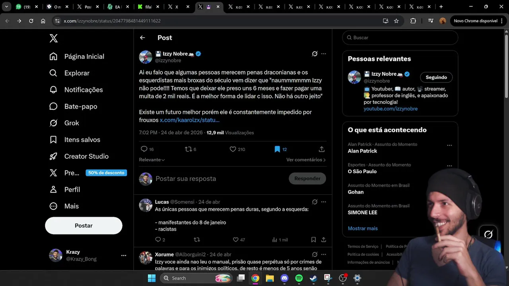Open Notificações
This screenshot has width=509, height=286.
pos(76,90)
